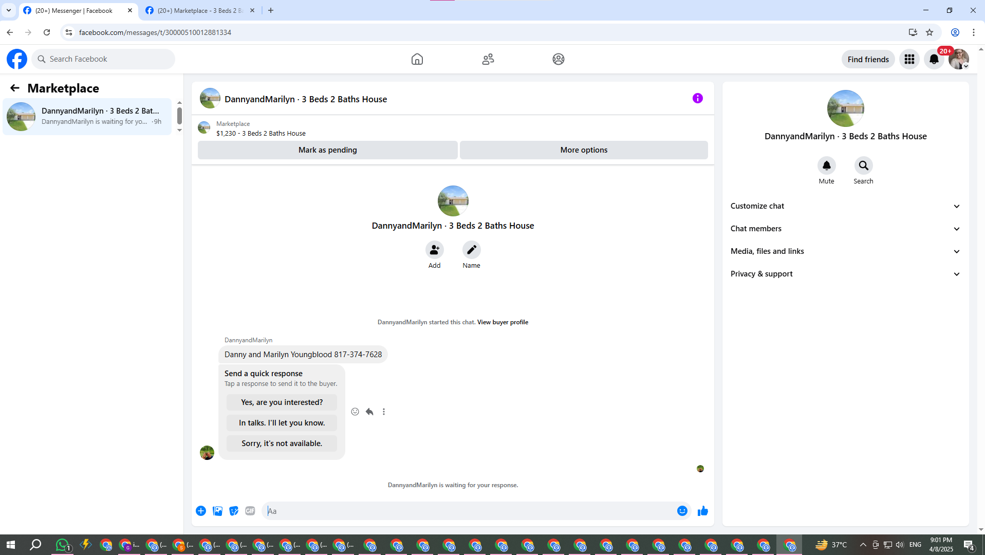Go to Facebook Home feed icon
The height and width of the screenshot is (555, 985).
tap(417, 59)
